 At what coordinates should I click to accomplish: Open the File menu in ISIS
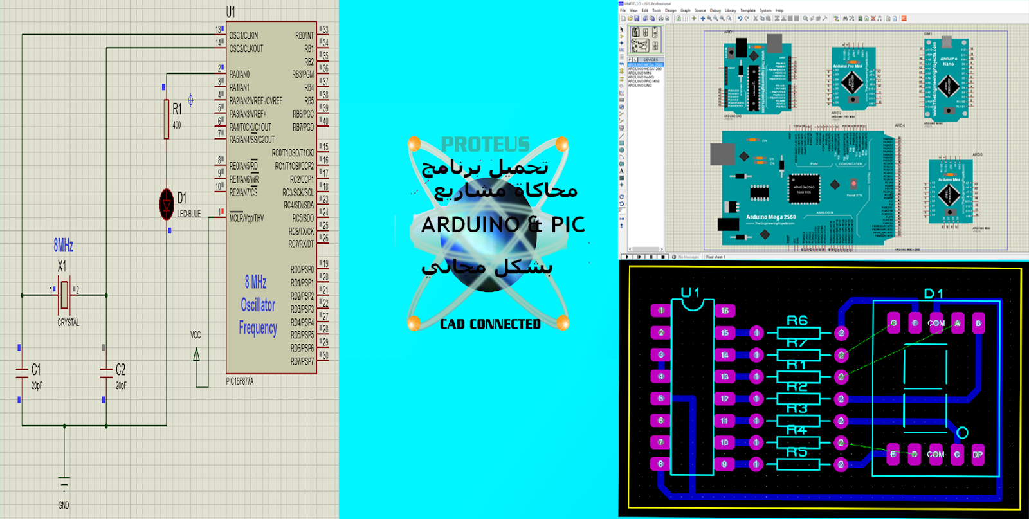[623, 10]
